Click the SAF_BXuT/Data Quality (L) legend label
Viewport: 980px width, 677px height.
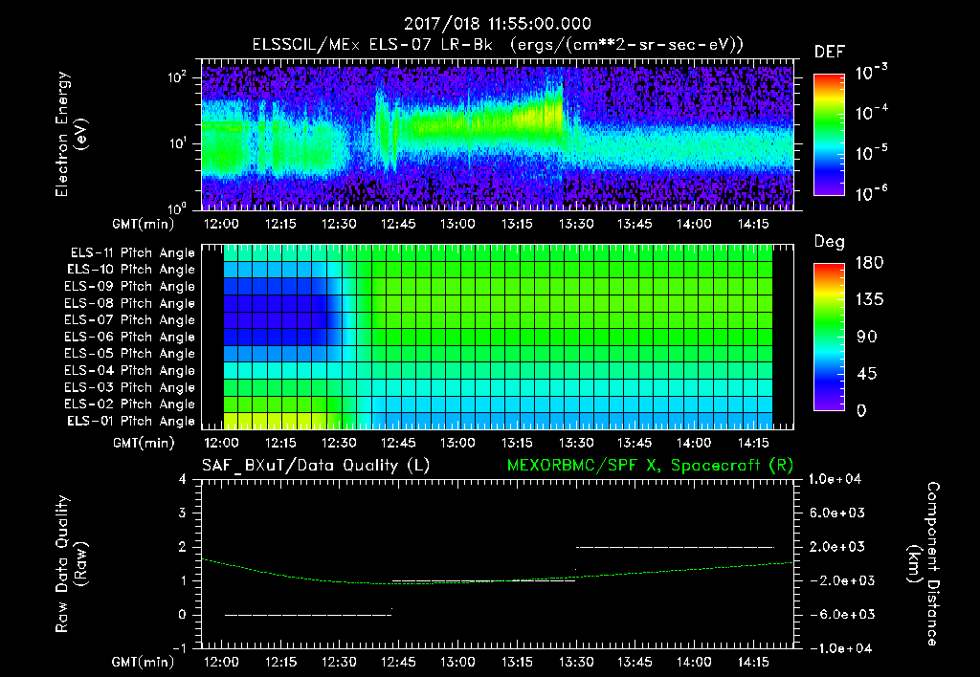coord(316,466)
